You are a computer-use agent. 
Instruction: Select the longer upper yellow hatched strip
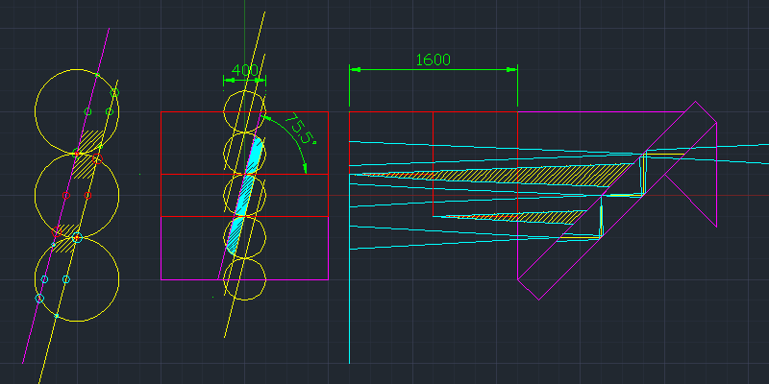pyautogui.click(x=495, y=176)
